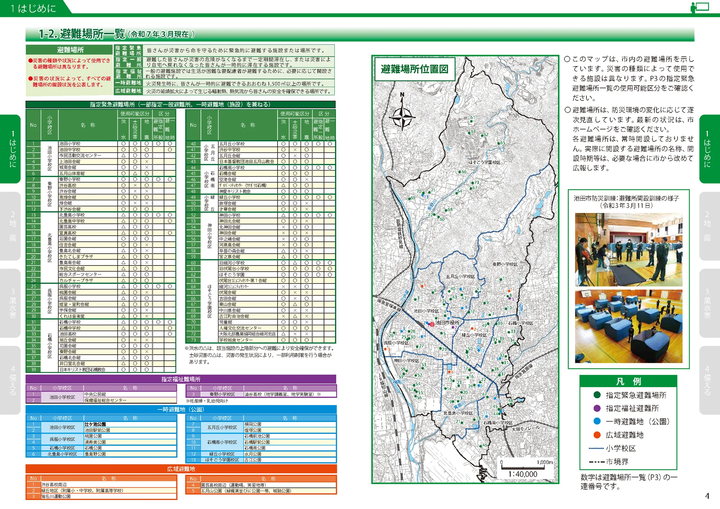Click the page number 4
Screen dimensions: 720x509
[707, 496]
